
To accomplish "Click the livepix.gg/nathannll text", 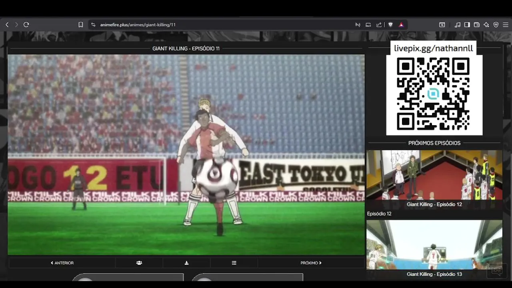I will pos(434,48).
